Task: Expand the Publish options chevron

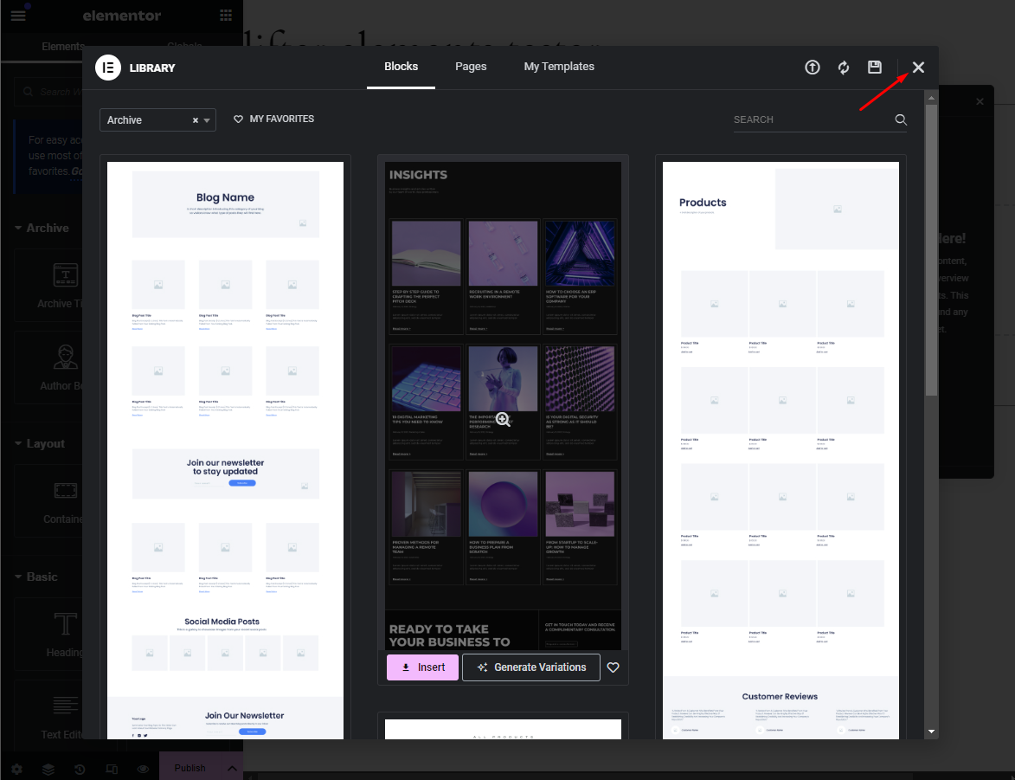Action: coord(232,767)
